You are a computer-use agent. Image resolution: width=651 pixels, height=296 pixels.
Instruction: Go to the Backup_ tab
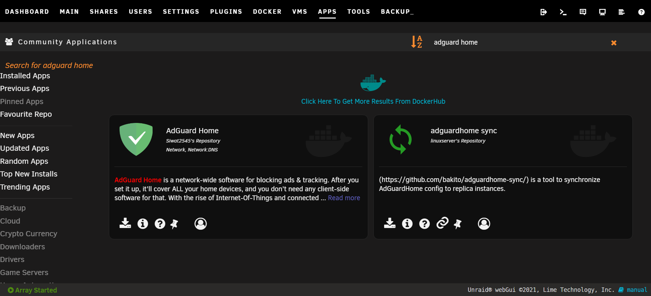pos(397,12)
